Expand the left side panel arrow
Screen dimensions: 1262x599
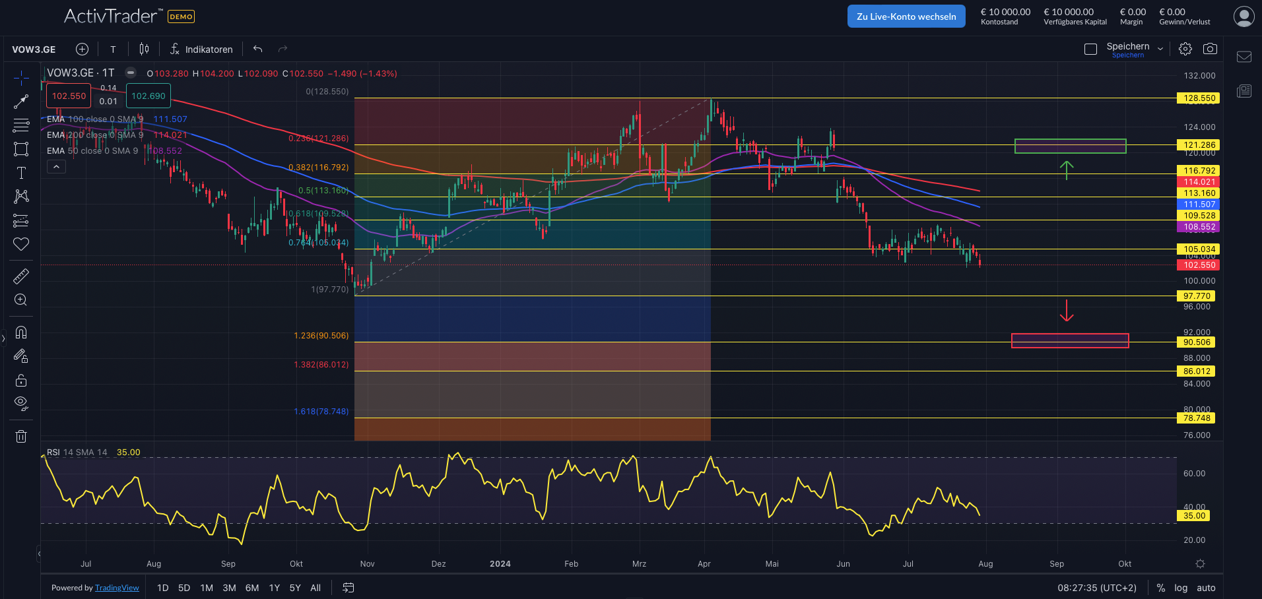pyautogui.click(x=3, y=338)
